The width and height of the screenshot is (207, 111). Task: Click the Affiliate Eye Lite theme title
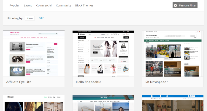19,82
